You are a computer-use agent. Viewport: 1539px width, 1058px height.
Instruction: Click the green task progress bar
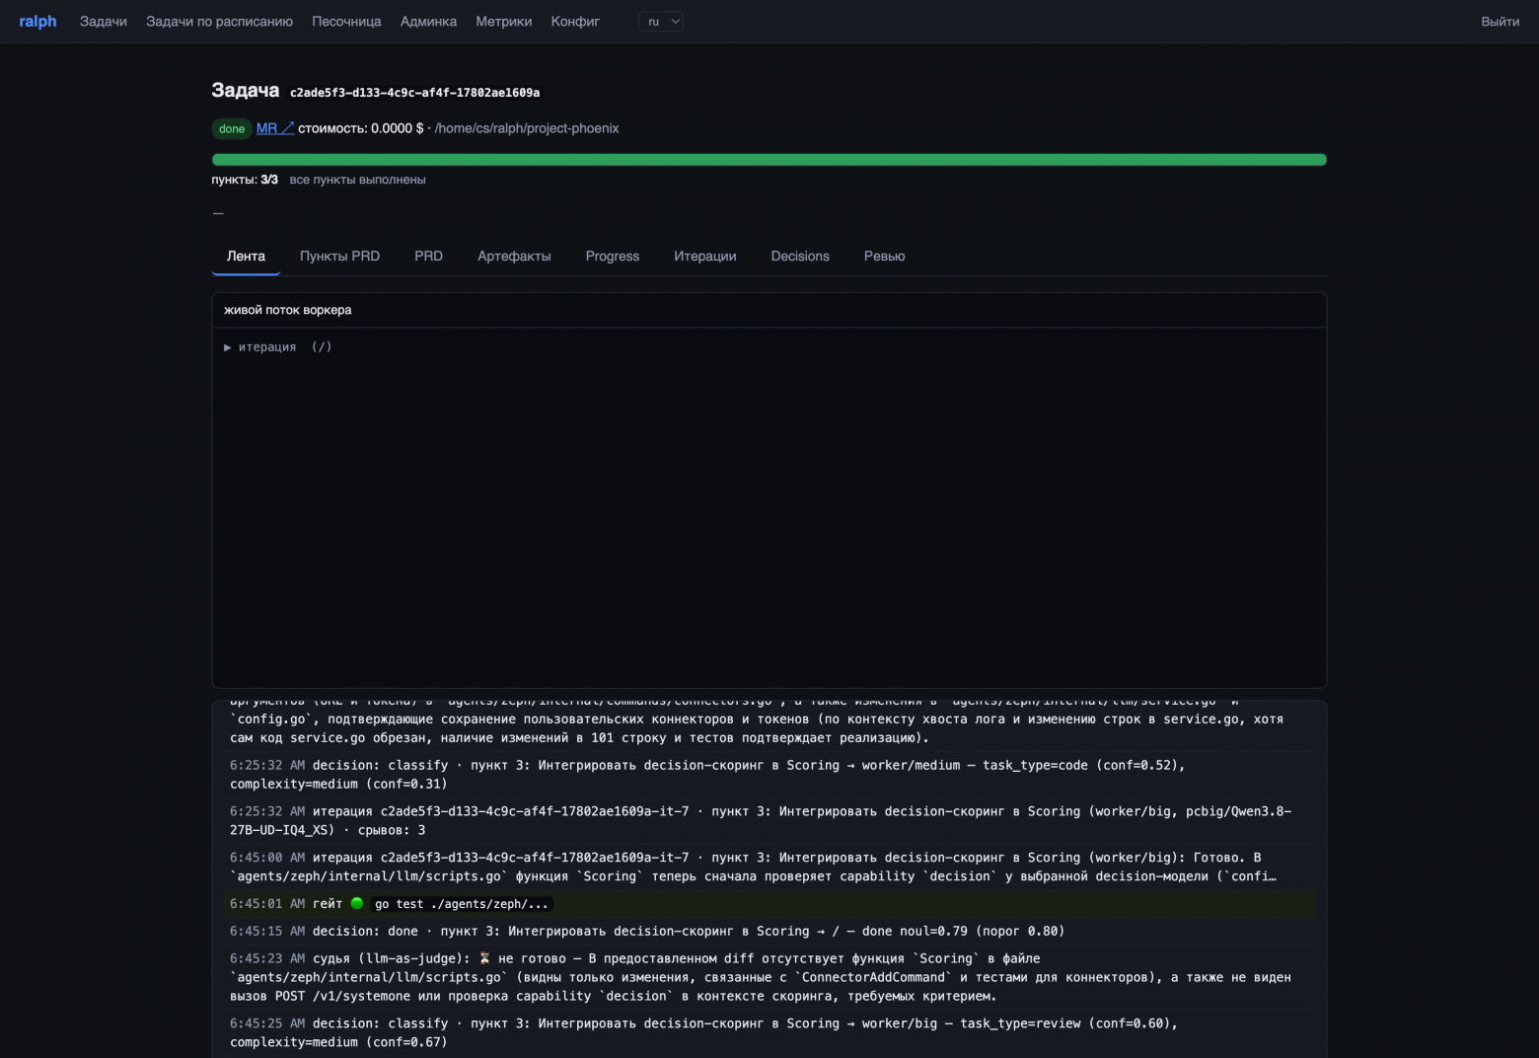click(769, 160)
